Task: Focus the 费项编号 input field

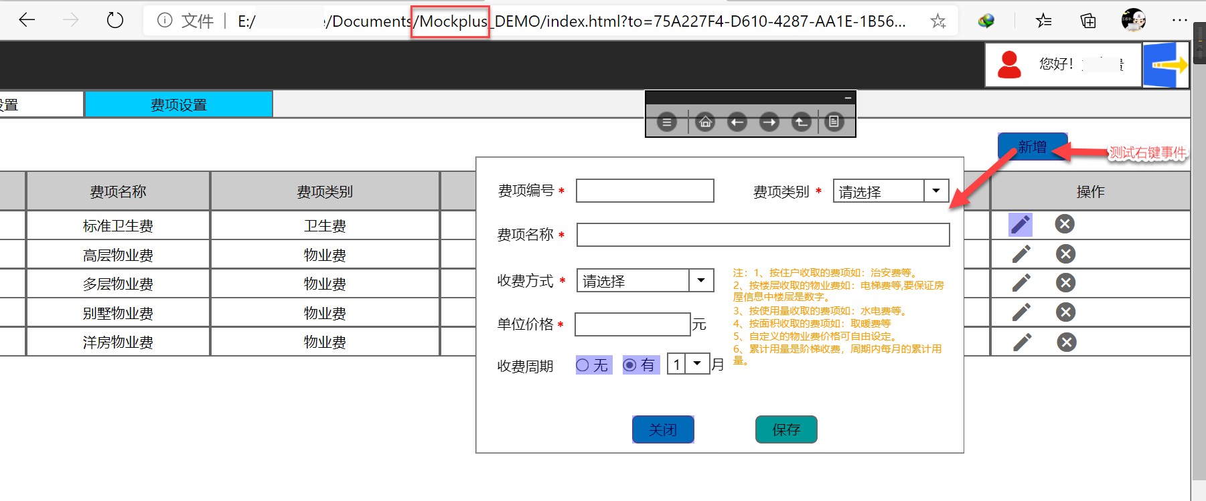Action: coord(645,191)
